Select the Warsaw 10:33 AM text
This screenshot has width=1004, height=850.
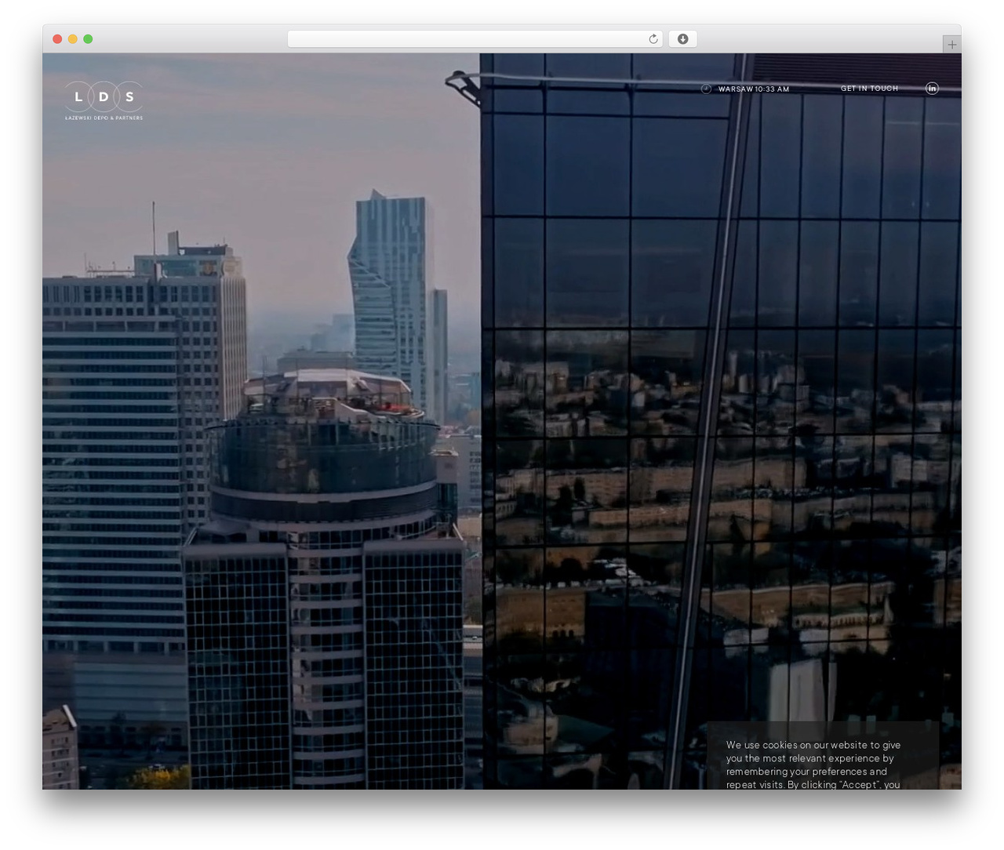pyautogui.click(x=754, y=89)
